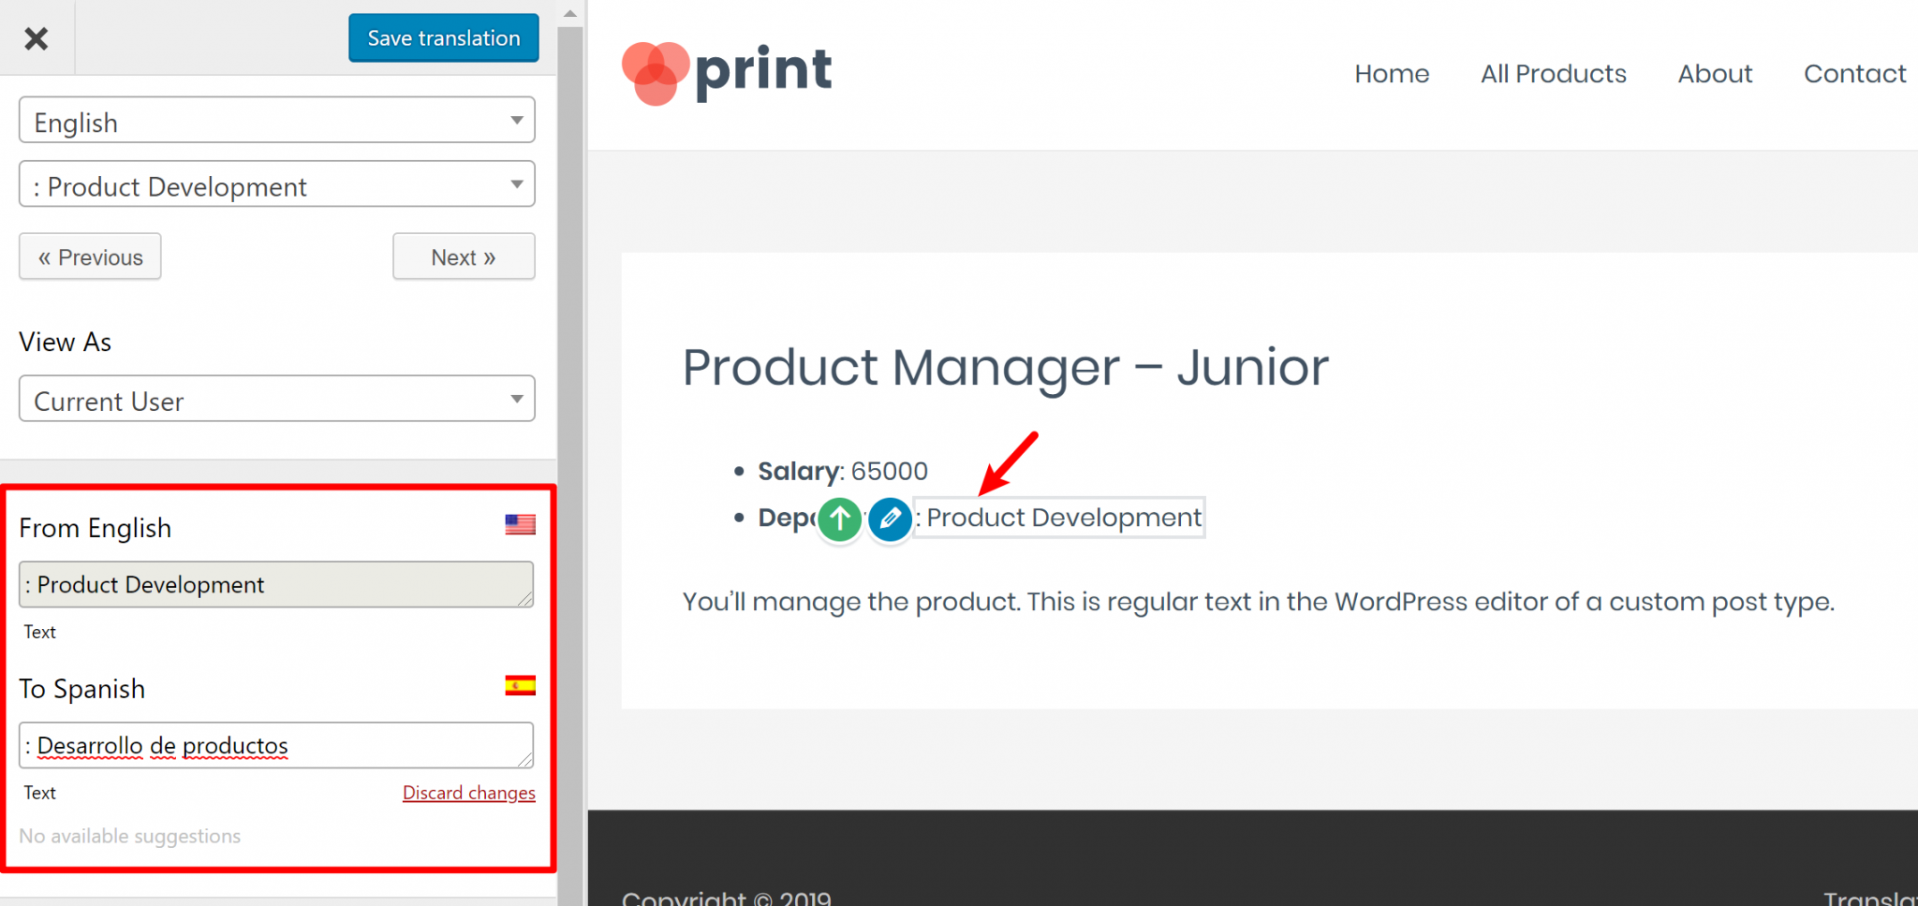Click the Discard changes link
The width and height of the screenshot is (1918, 906).
[468, 792]
